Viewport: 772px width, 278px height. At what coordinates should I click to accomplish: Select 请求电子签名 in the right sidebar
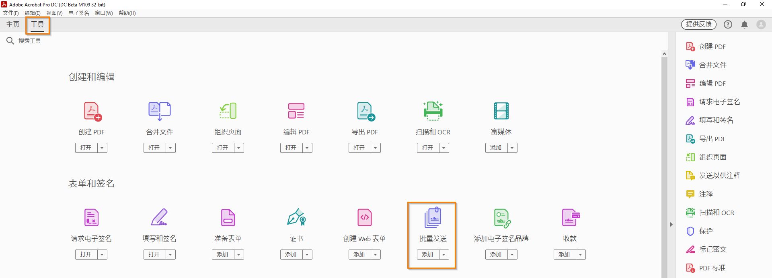(712, 102)
